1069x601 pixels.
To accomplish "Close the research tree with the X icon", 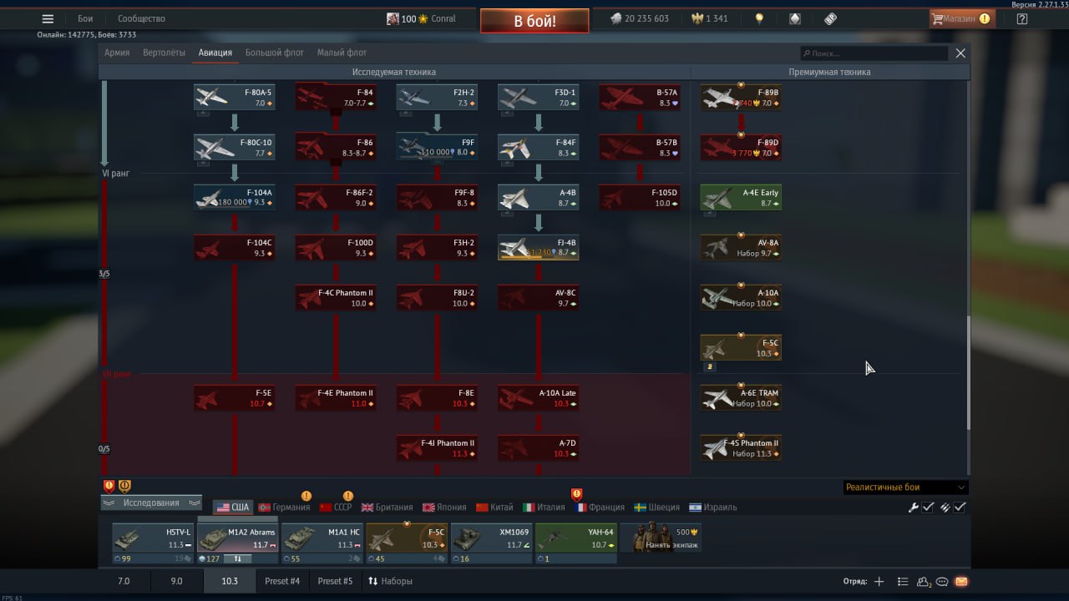I will (x=960, y=53).
